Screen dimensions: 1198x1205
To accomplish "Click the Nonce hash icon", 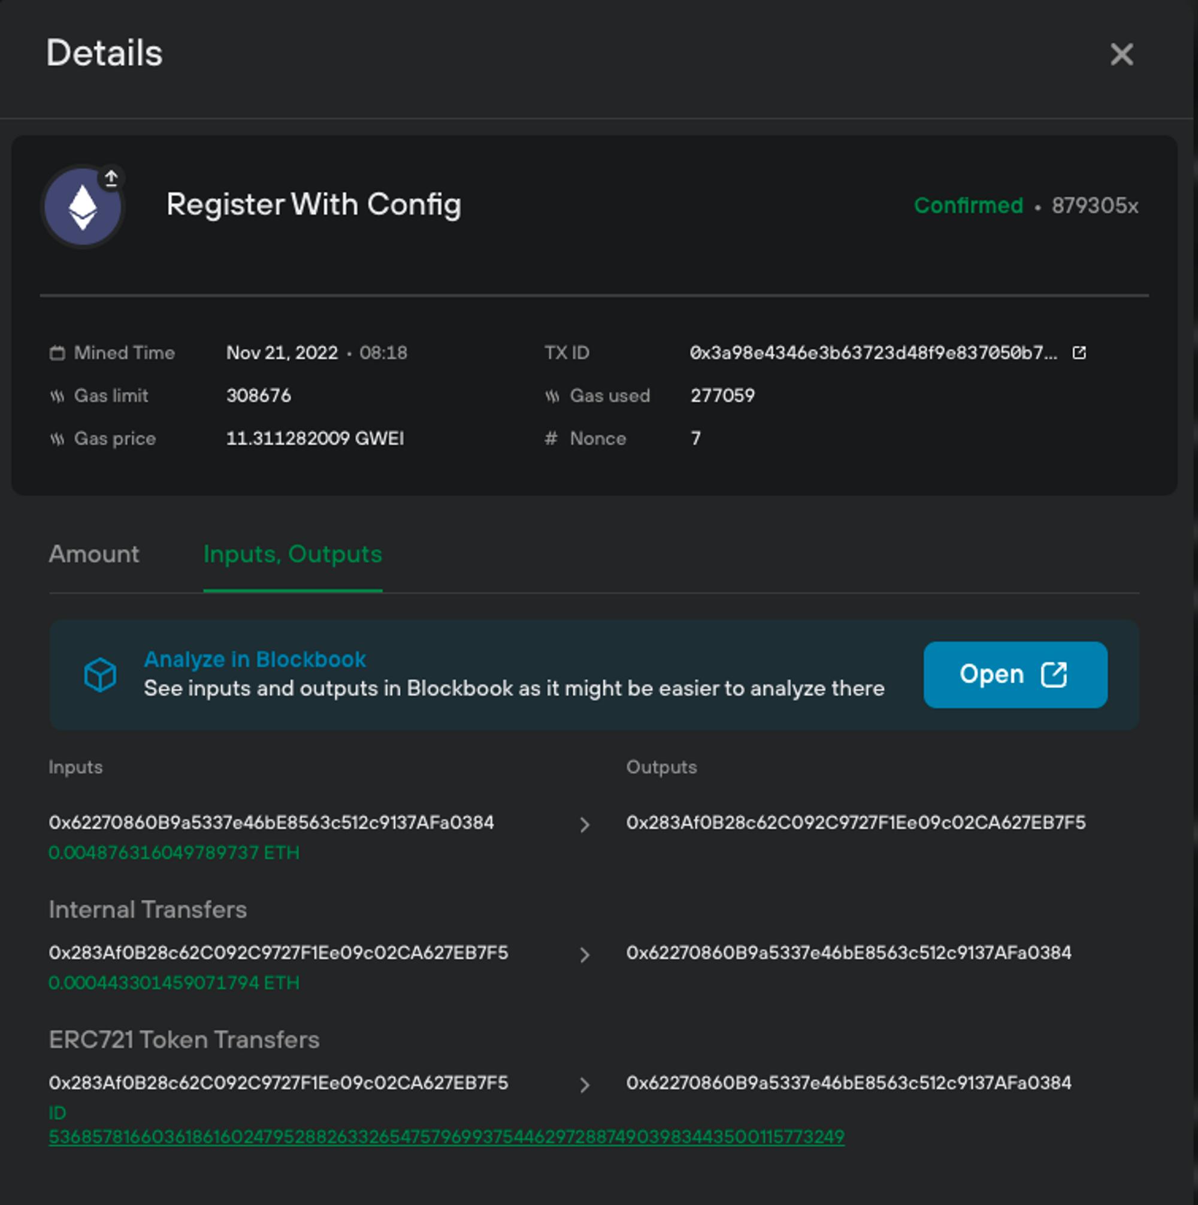I will pos(550,439).
